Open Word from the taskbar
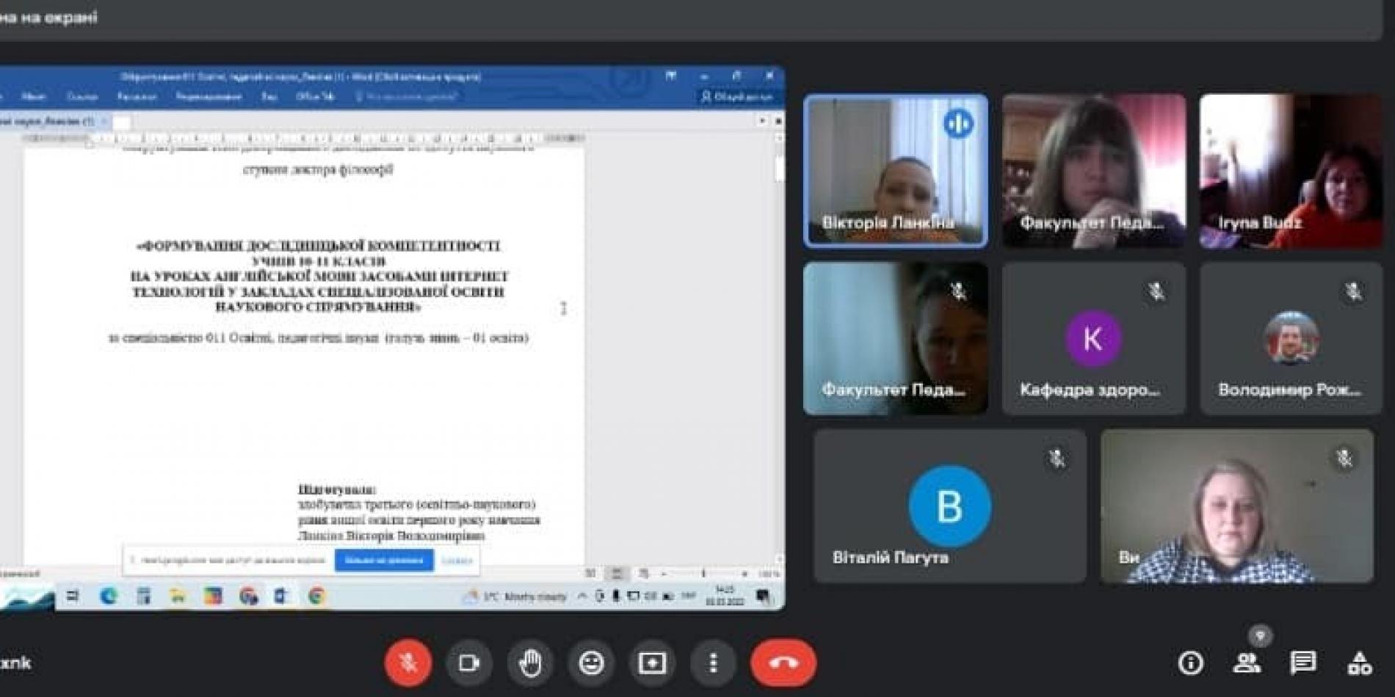 [x=282, y=596]
